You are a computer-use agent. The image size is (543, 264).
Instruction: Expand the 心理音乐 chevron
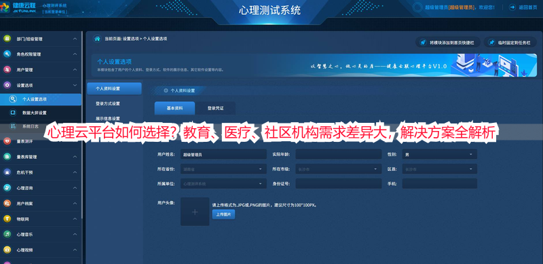(75, 234)
